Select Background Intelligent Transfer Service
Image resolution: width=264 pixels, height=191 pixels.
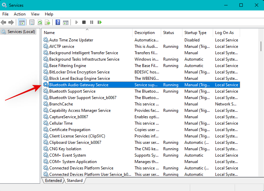tap(141, 53)
